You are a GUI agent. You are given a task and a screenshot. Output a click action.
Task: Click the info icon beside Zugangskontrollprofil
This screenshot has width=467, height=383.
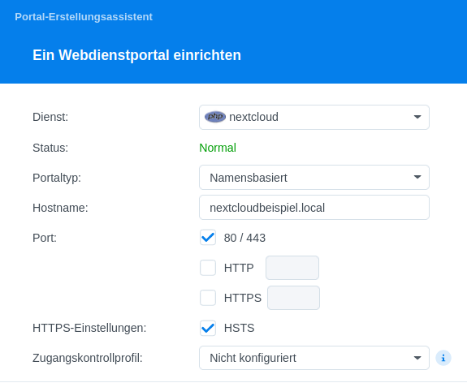pos(443,358)
